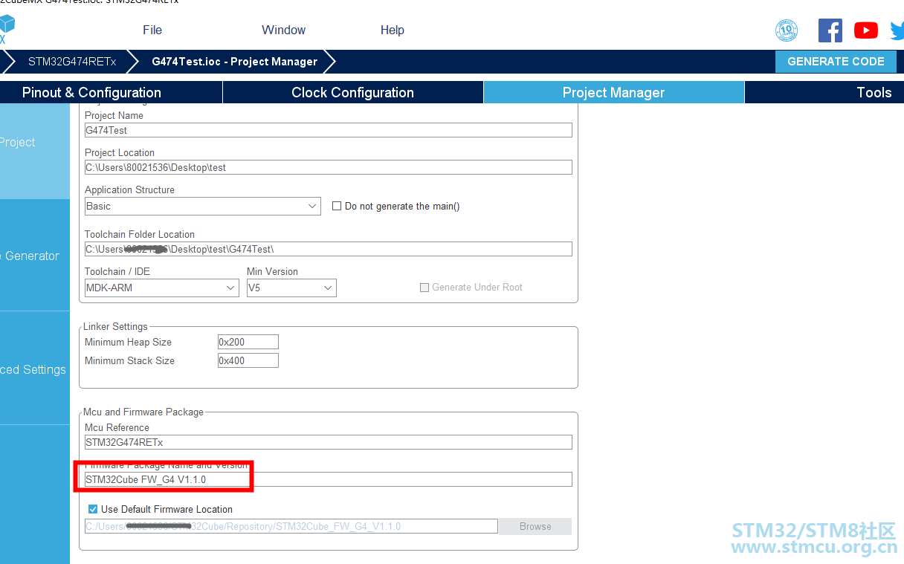Image resolution: width=904 pixels, height=564 pixels.
Task: Switch to the Tools tab
Action: click(824, 92)
